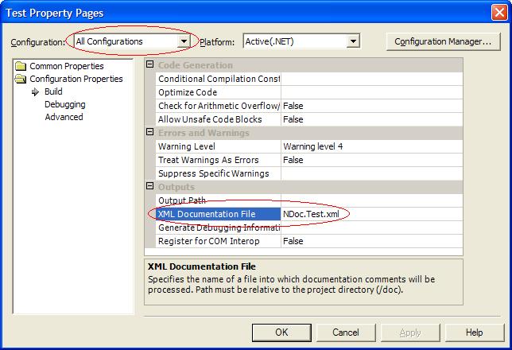This screenshot has width=512, height=350.
Task: Select the Advanced page in tree
Action: click(64, 117)
